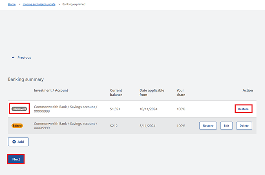This screenshot has height=175, width=265.
Task: Collapse the Previous section chevron
Action: pyautogui.click(x=13, y=57)
